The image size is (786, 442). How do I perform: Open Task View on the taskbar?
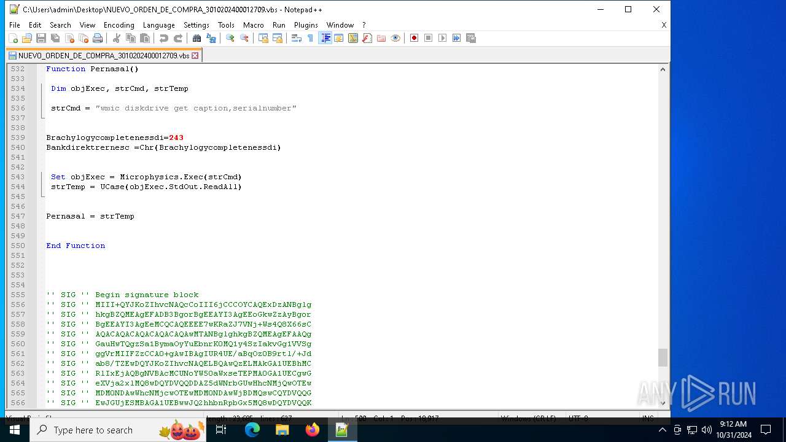(221, 430)
